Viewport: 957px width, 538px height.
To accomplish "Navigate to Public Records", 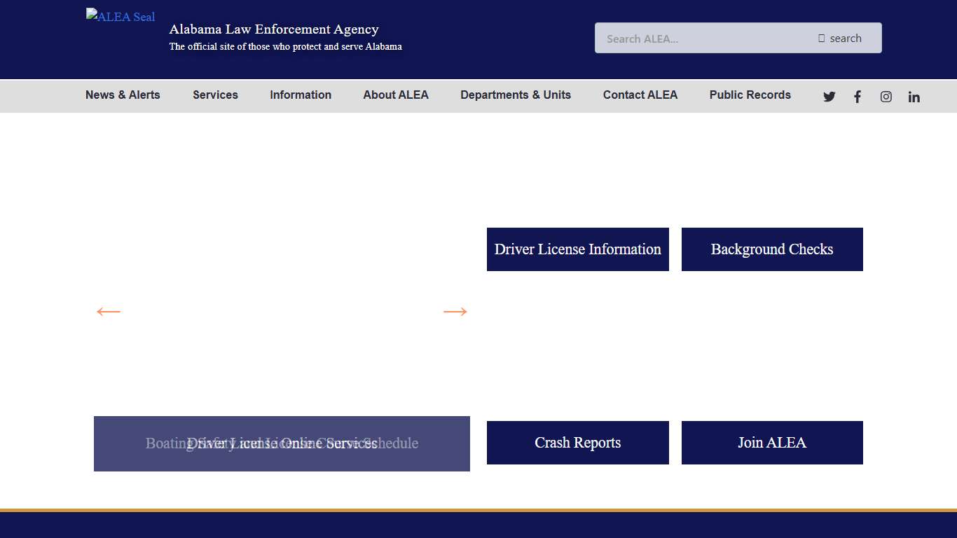I will click(750, 95).
